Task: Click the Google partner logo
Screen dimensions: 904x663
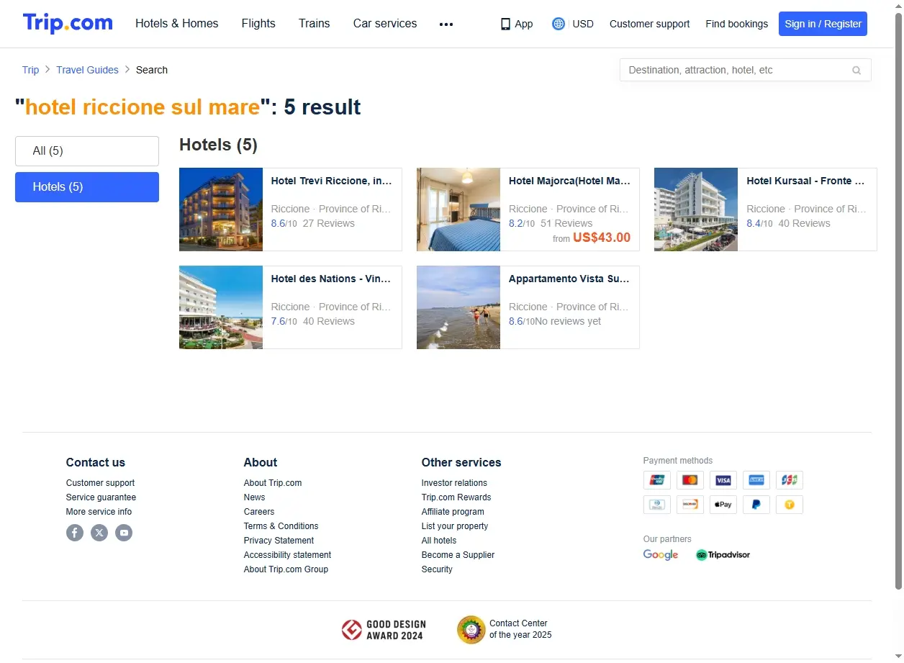Action: pos(661,555)
